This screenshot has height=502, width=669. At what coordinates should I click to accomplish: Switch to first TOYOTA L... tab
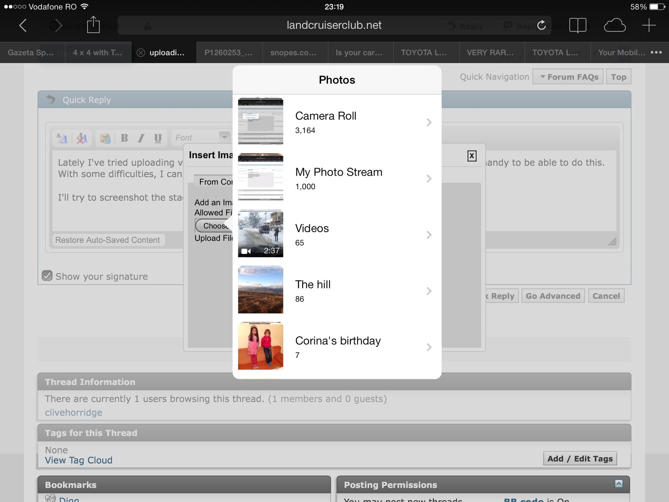pos(426,53)
